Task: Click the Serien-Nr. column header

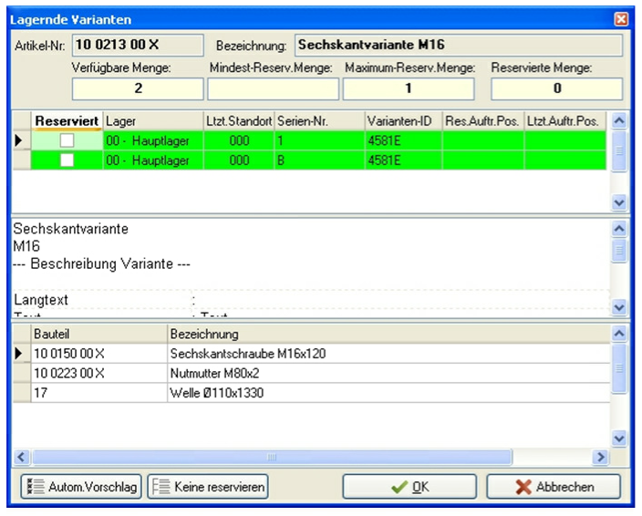Action: (317, 121)
